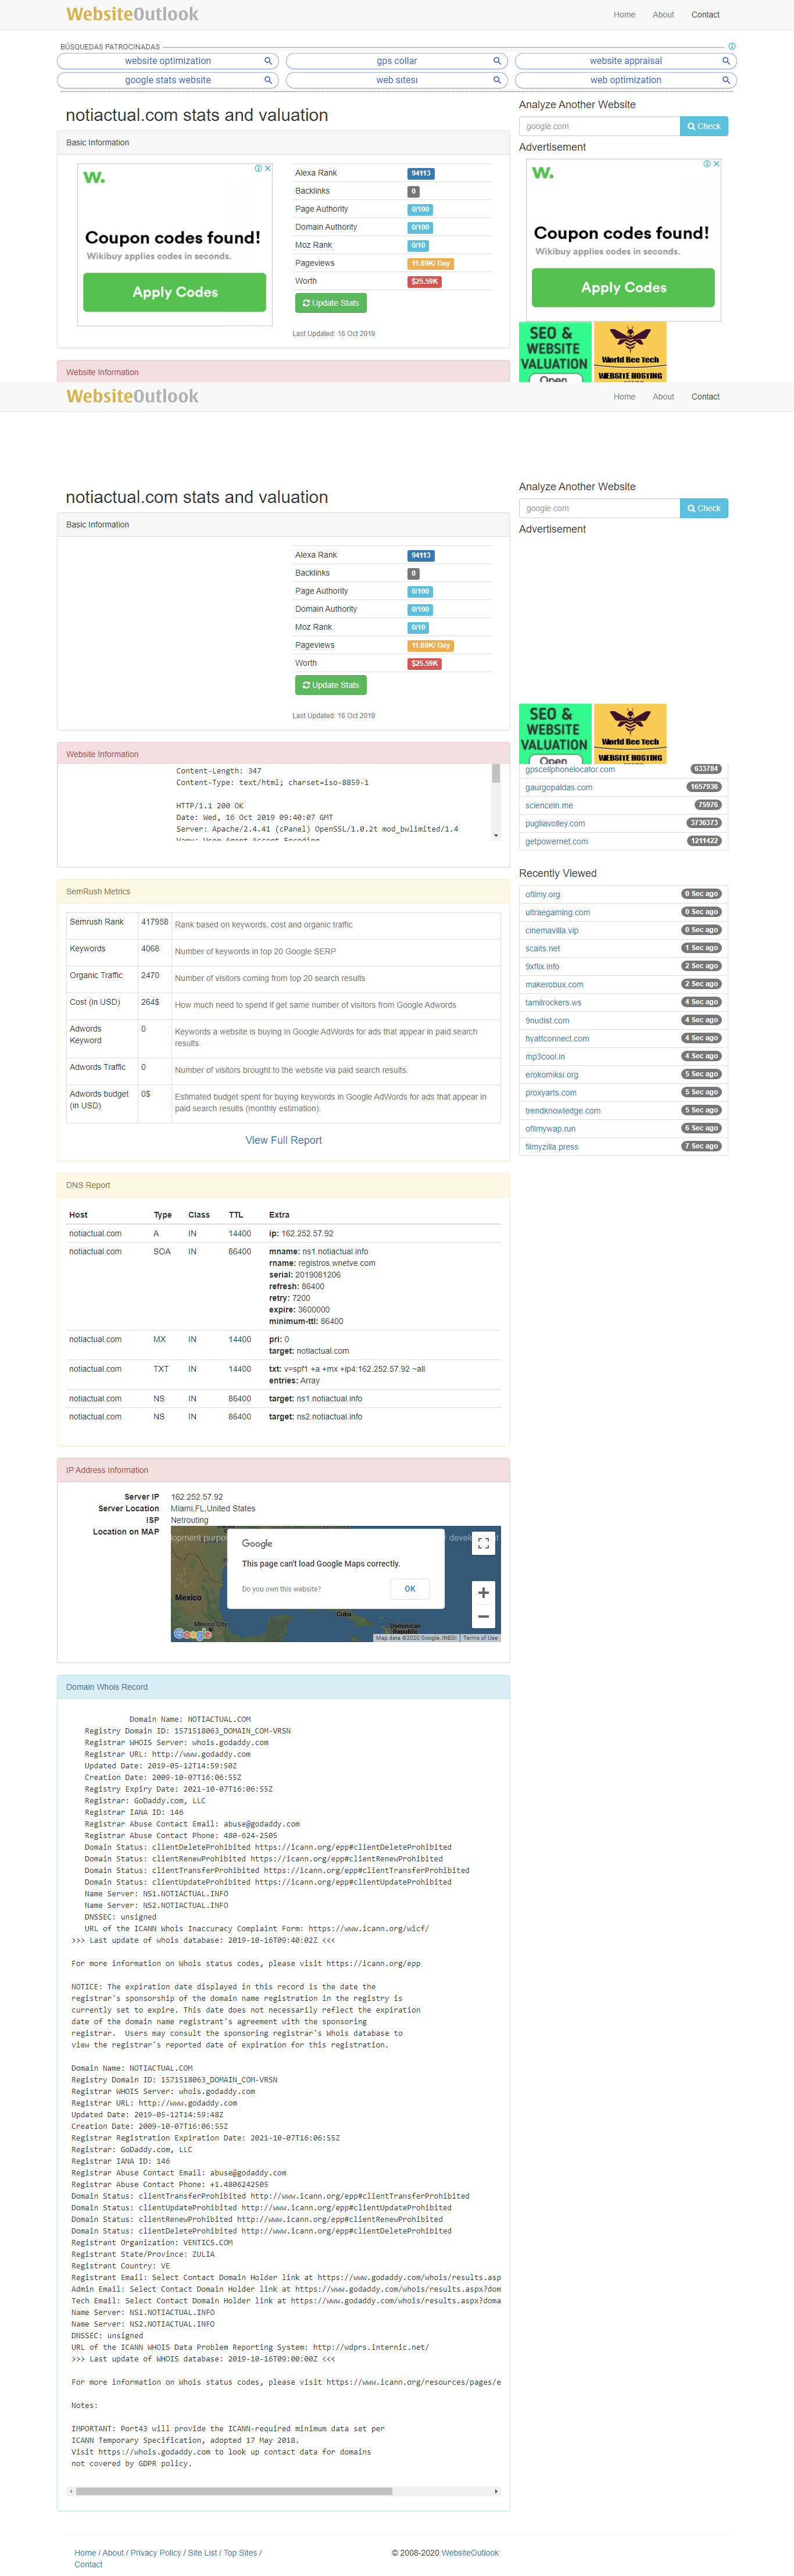The width and height of the screenshot is (794, 2576).
Task: Open the 'web optimization' sponsored search
Action: (625, 80)
